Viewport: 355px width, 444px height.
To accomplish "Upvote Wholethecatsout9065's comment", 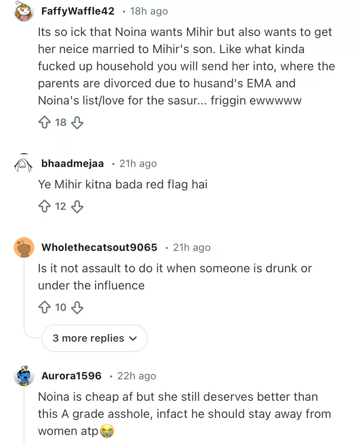I will click(x=45, y=307).
